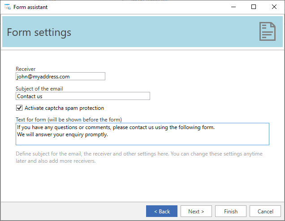This screenshot has height=221, width=285.
Task: Maximize the Form assistant window
Action: tap(254, 7)
